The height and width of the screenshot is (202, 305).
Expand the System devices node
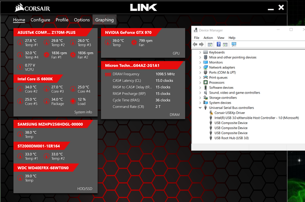(200, 103)
